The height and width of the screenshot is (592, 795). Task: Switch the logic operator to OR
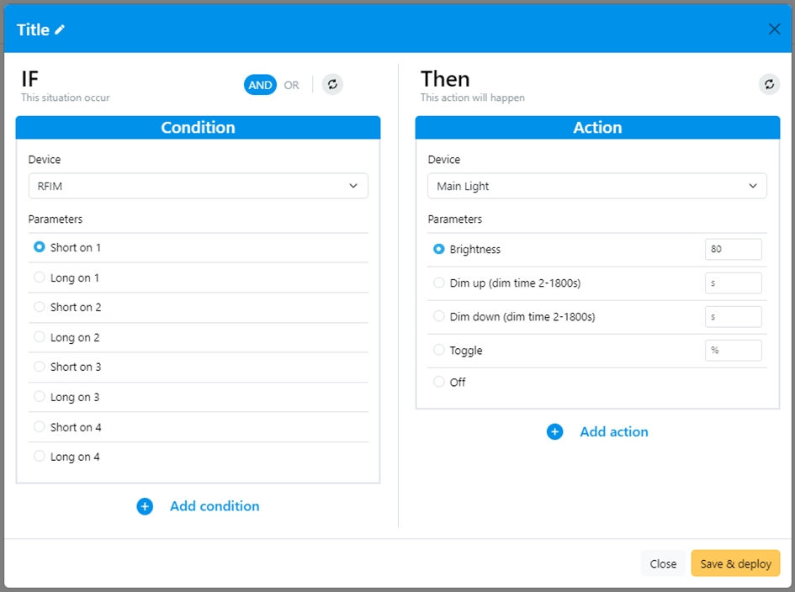pos(291,85)
